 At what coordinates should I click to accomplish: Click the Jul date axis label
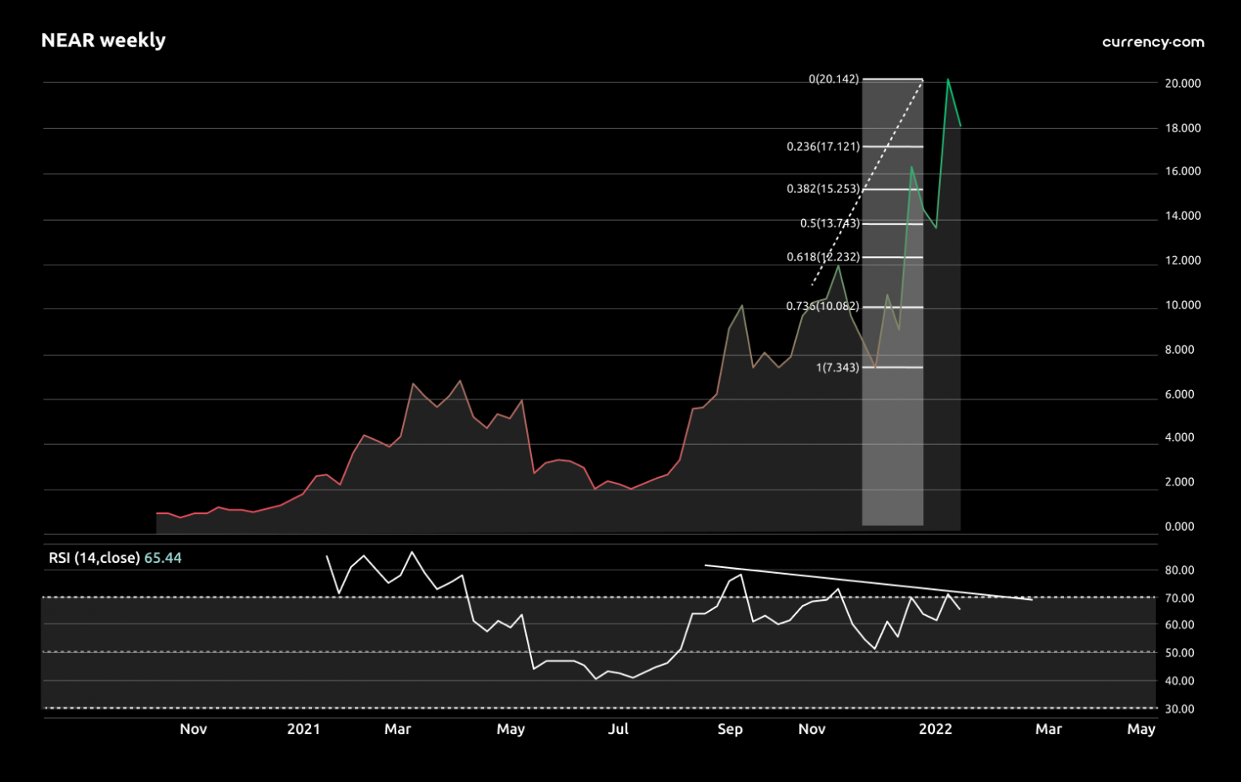click(618, 729)
